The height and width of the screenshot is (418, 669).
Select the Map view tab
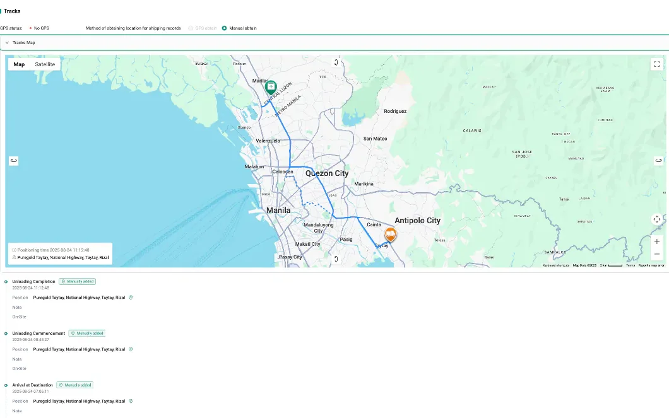19,64
